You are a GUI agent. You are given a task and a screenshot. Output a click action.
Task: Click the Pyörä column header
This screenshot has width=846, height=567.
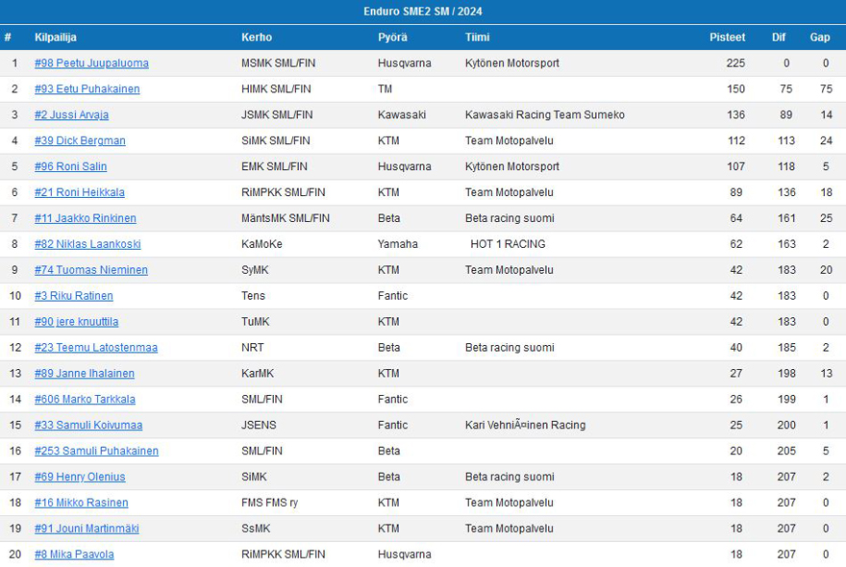point(393,37)
